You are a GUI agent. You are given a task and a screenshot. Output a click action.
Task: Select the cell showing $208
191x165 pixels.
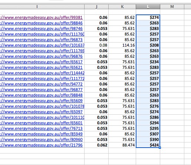[x=148, y=45]
